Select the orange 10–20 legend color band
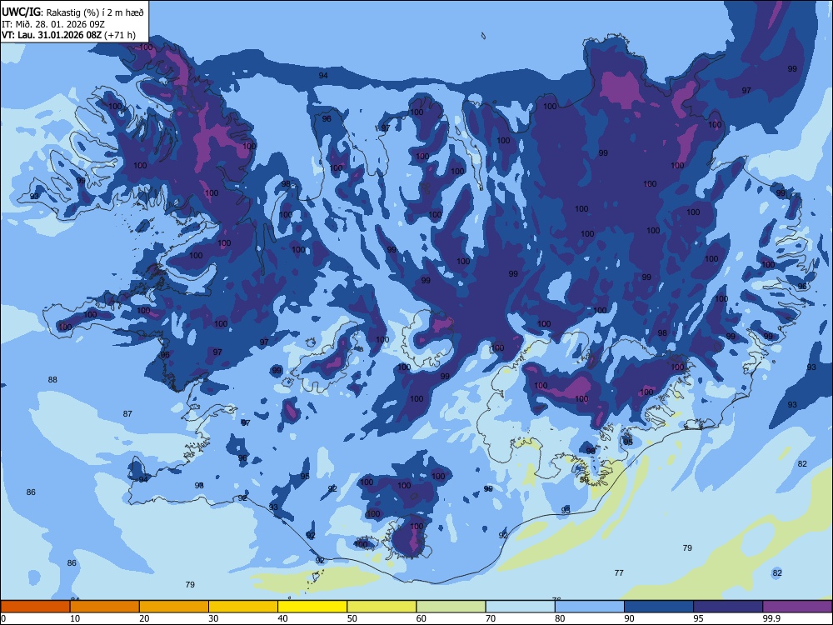This screenshot has height=625, width=833. pos(105,607)
